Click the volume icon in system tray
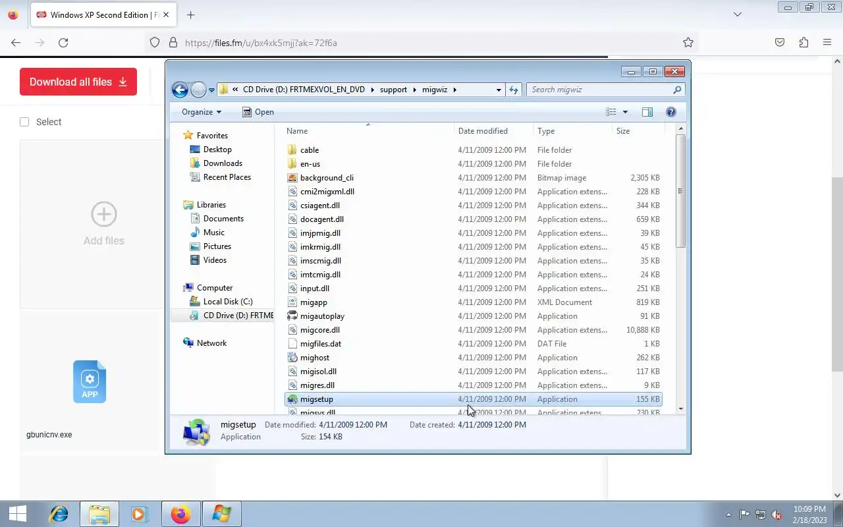843x527 pixels. 776,514
